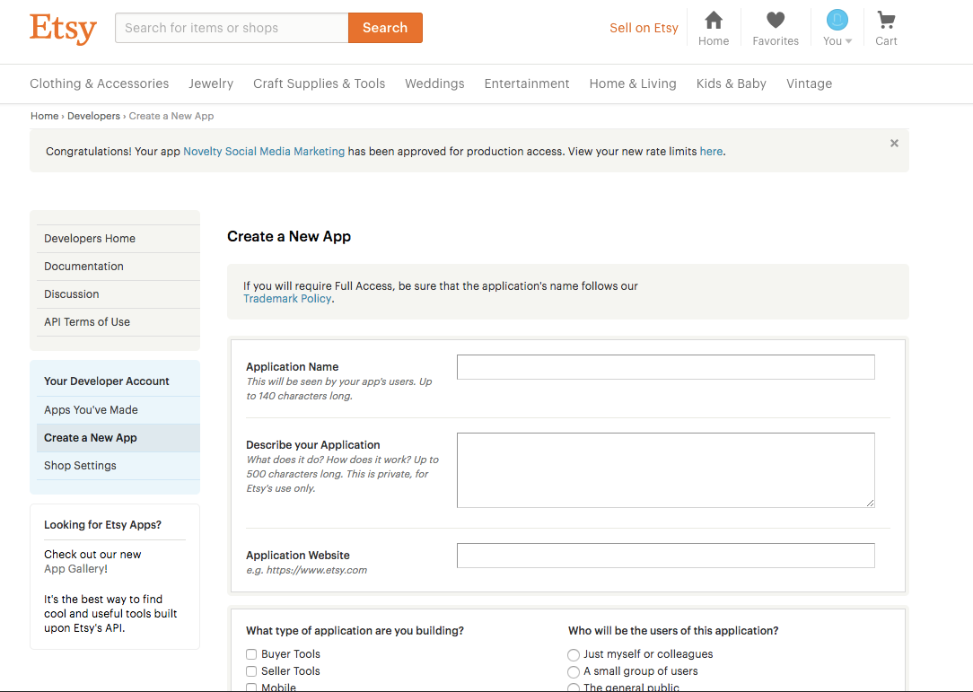Open Shop Settings sidebar item
This screenshot has width=973, height=692.
tap(118, 466)
